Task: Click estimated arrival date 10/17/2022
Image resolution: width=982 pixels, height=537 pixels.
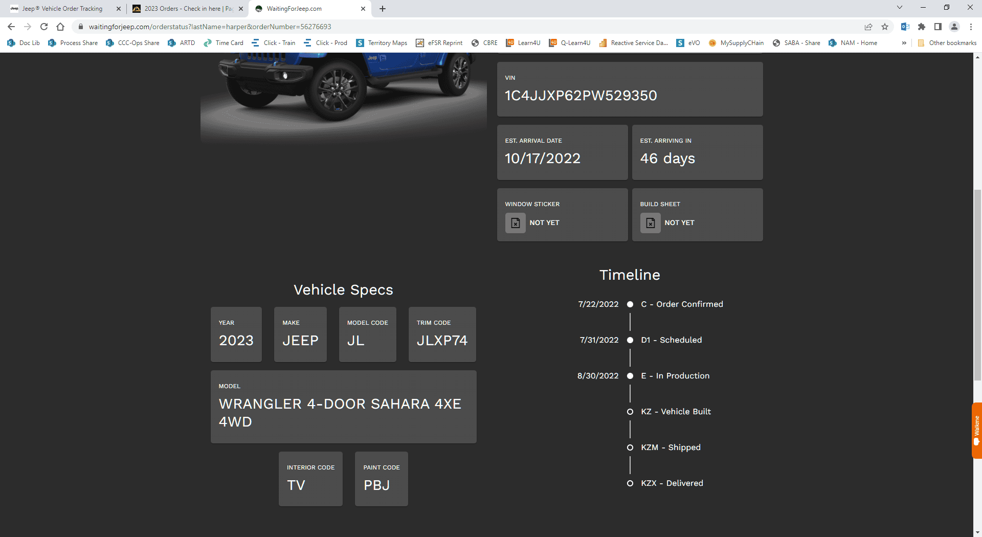Action: coord(543,159)
